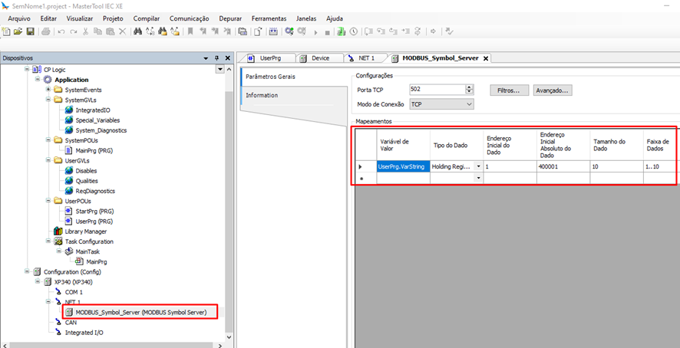Click the New file toolbar icon
This screenshot has width=680, height=348.
pos(7,31)
